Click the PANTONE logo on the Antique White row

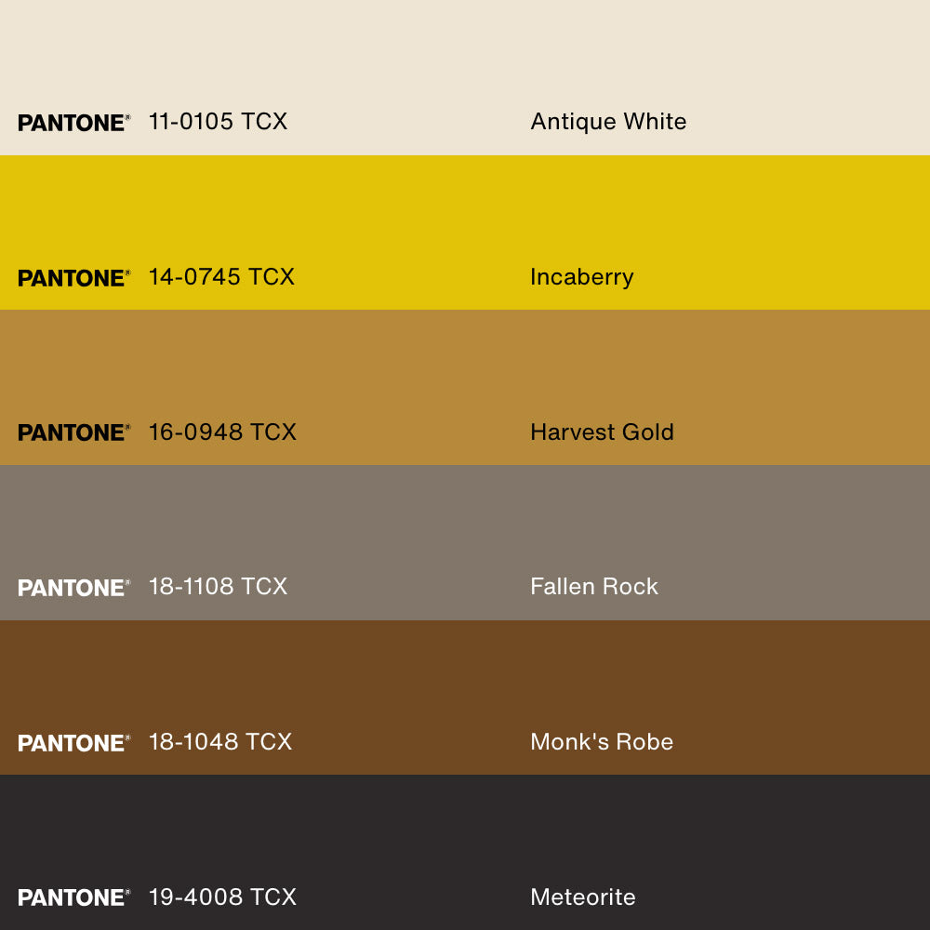(x=73, y=123)
